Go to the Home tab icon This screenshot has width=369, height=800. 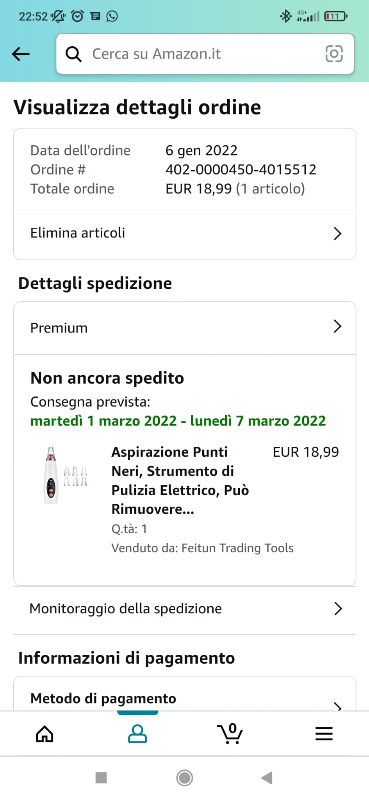pyautogui.click(x=45, y=734)
